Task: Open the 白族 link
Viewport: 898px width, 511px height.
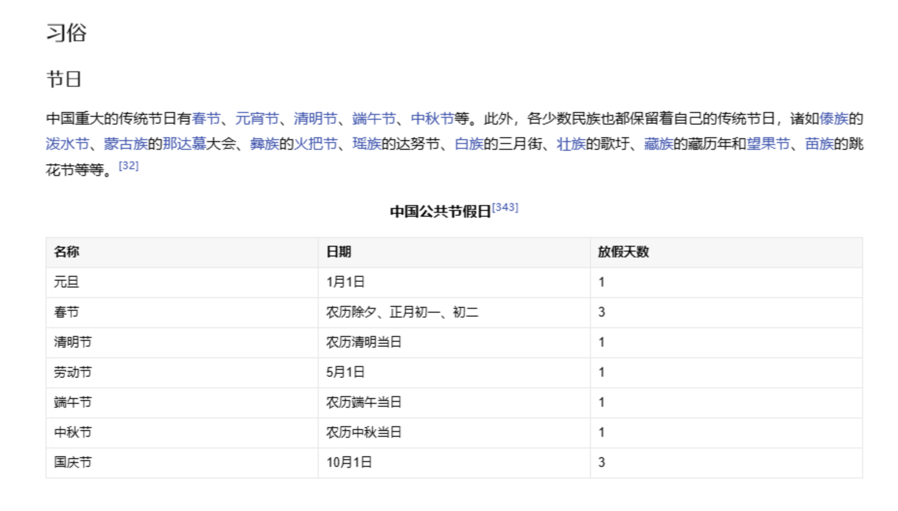Action: click(x=469, y=144)
